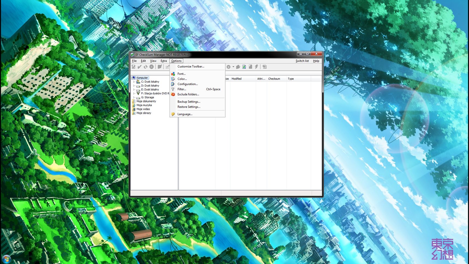Sort by the Checksum column header

276,79
